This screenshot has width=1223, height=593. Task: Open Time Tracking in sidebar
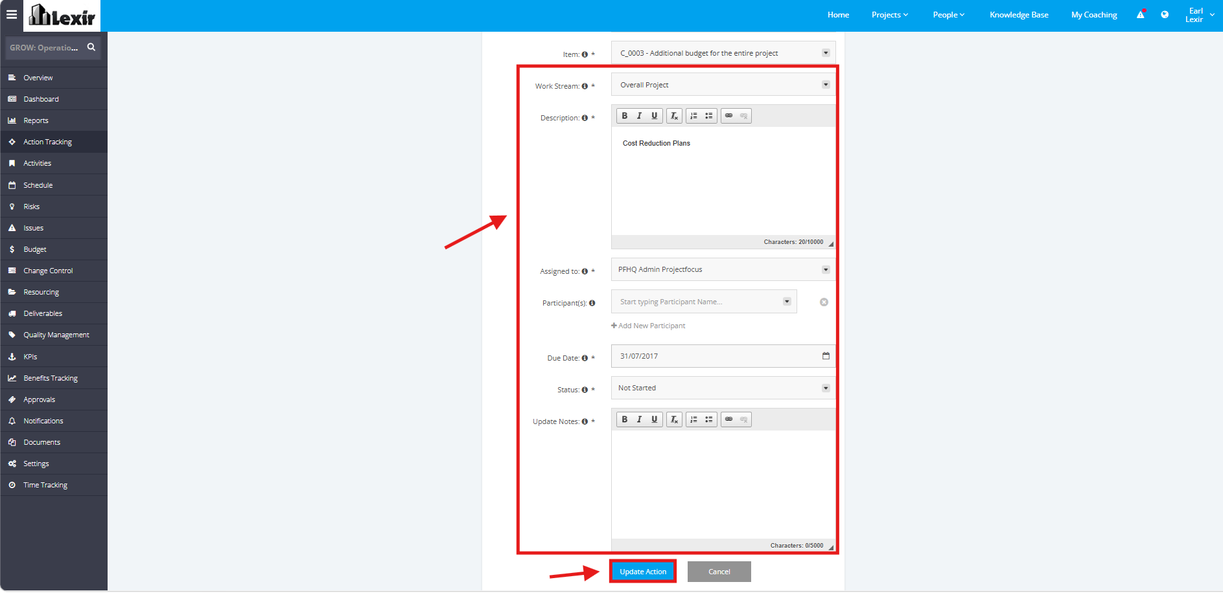tap(54, 485)
